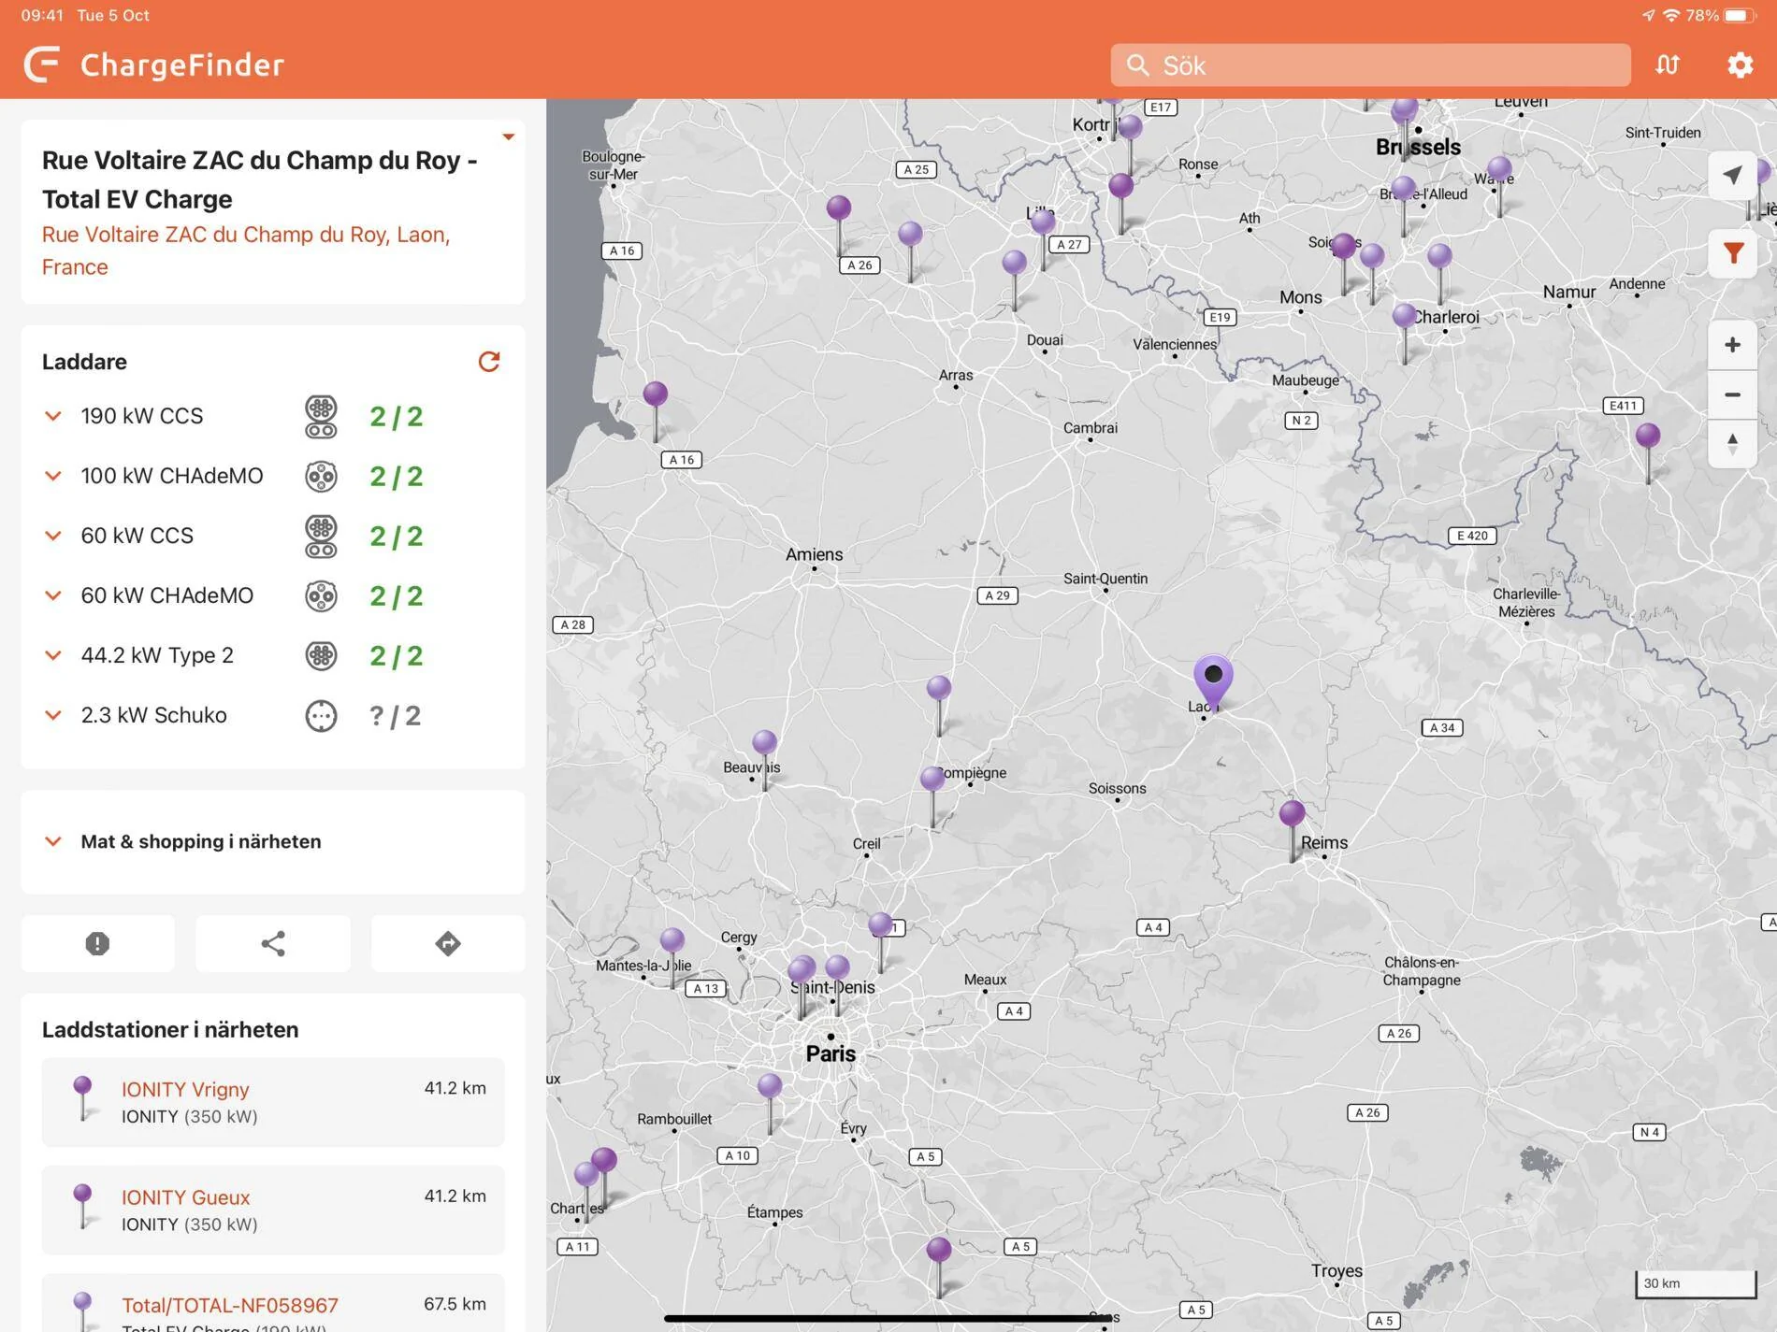This screenshot has height=1332, width=1777.
Task: Get directions to this station
Action: [x=448, y=943]
